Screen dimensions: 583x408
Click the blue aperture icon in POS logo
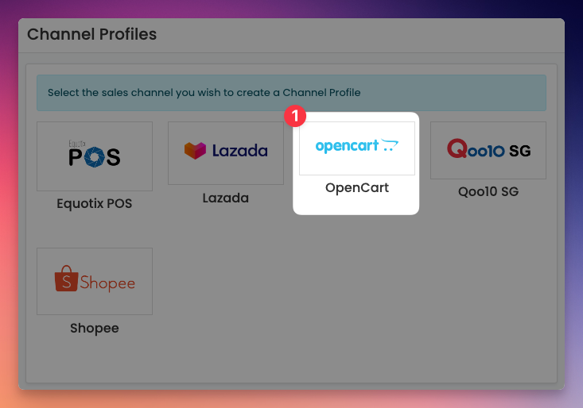(x=94, y=157)
